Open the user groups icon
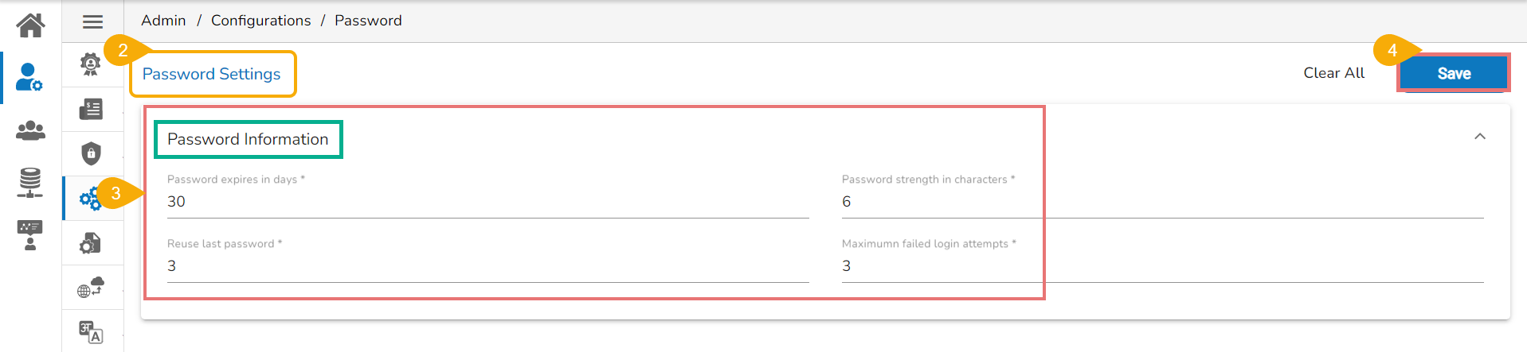This screenshot has height=352, width=1527. (30, 130)
